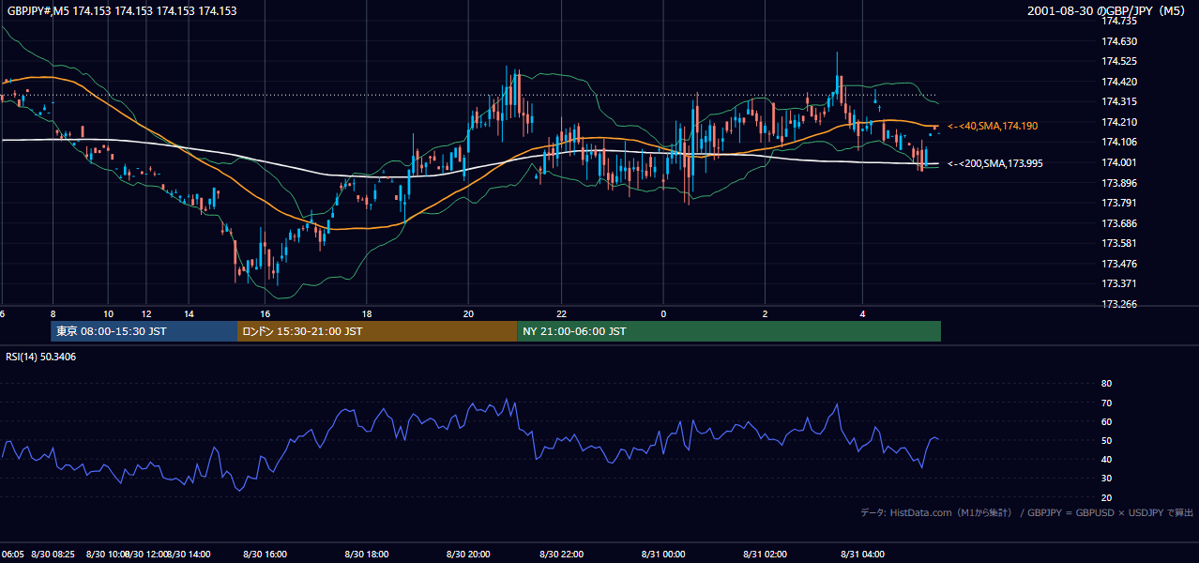Click price axis value 174.525
This screenshot has width=1199, height=563.
(x=1119, y=61)
